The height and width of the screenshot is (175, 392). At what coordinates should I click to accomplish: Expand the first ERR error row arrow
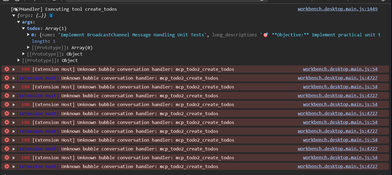pos(14,69)
